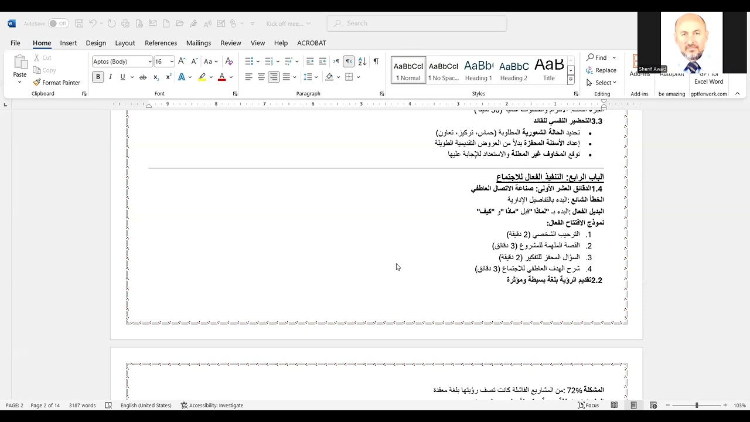Click Accessibility: Investigate in status bar
This screenshot has height=422, width=750.
(212, 406)
